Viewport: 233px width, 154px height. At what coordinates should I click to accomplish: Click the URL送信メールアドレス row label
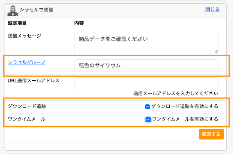pyautogui.click(x=34, y=81)
